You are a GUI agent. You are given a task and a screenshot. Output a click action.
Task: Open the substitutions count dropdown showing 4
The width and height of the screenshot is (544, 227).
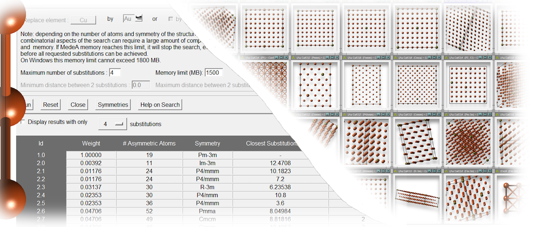tap(113, 124)
